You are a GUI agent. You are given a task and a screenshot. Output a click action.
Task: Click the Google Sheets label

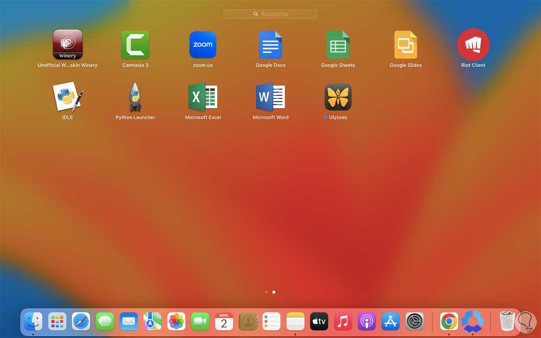[338, 65]
